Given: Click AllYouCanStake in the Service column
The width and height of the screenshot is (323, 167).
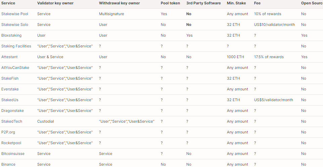Looking at the screenshot, I should [15, 68].
